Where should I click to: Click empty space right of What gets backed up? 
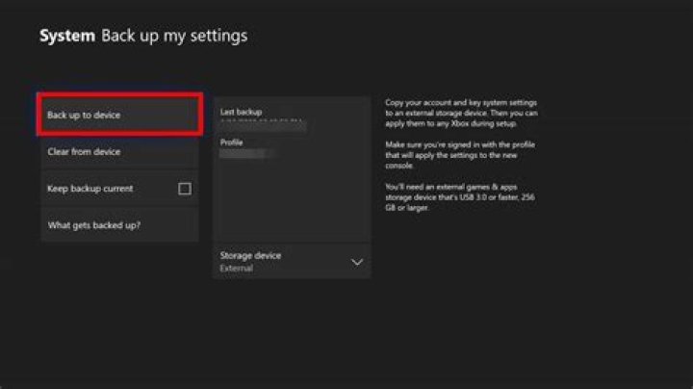(173, 225)
